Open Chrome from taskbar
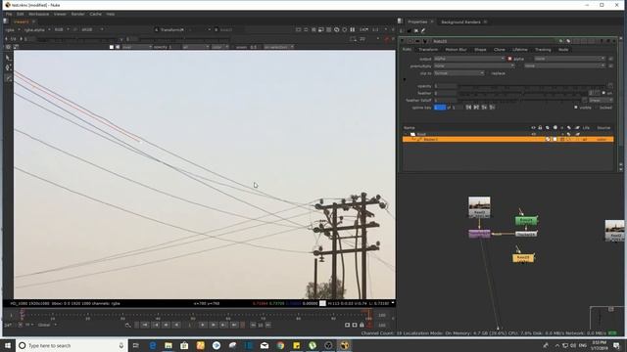Screen dimensions: 627x352 [x=280, y=345]
